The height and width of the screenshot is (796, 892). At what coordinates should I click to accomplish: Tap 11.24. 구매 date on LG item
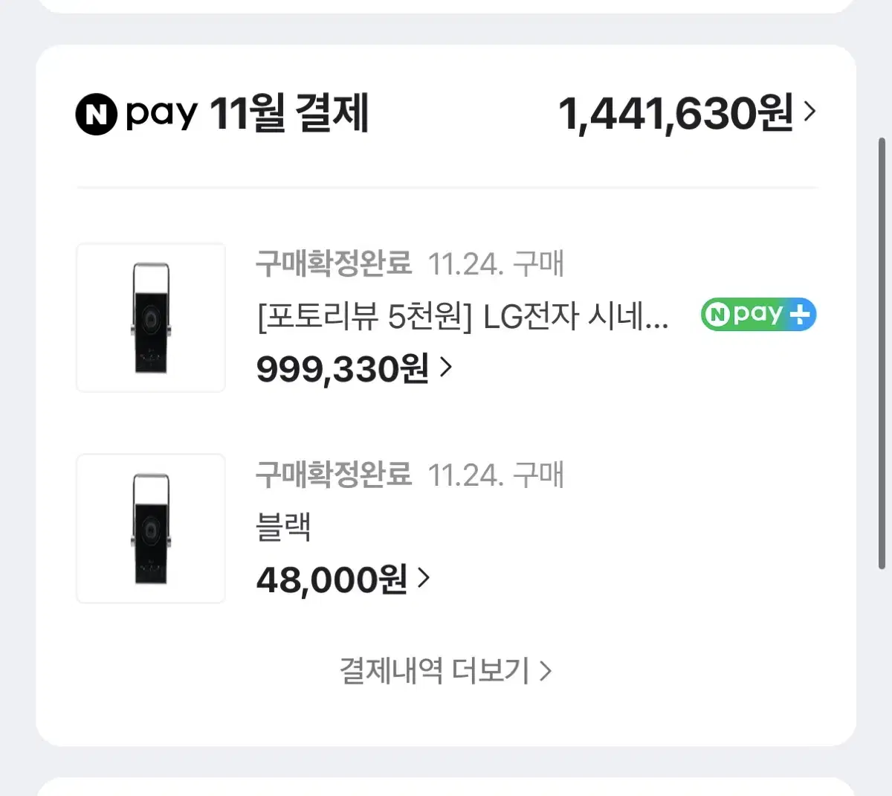497,263
